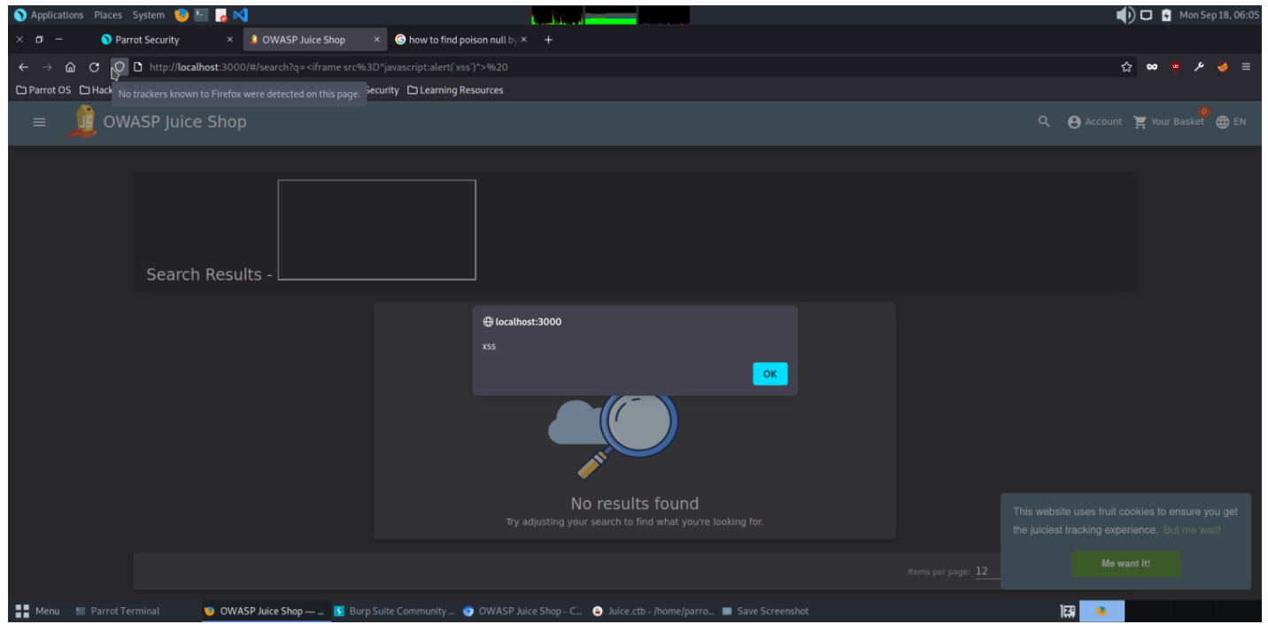The image size is (1268, 632).
Task: Click the workspace switcher icon in bottom panel
Action: pos(1068,612)
